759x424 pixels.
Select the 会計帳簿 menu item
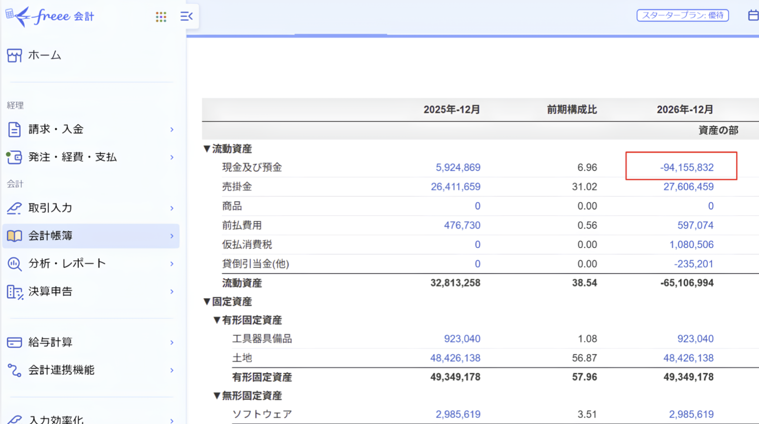[x=91, y=236]
